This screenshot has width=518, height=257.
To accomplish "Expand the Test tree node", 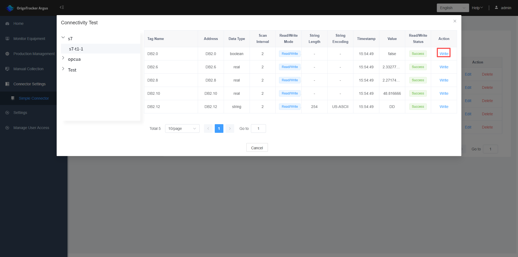I will tap(63, 69).
